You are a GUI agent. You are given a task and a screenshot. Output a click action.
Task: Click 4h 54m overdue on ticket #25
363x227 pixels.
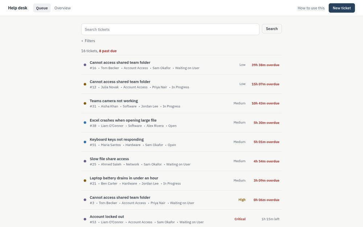266,161
